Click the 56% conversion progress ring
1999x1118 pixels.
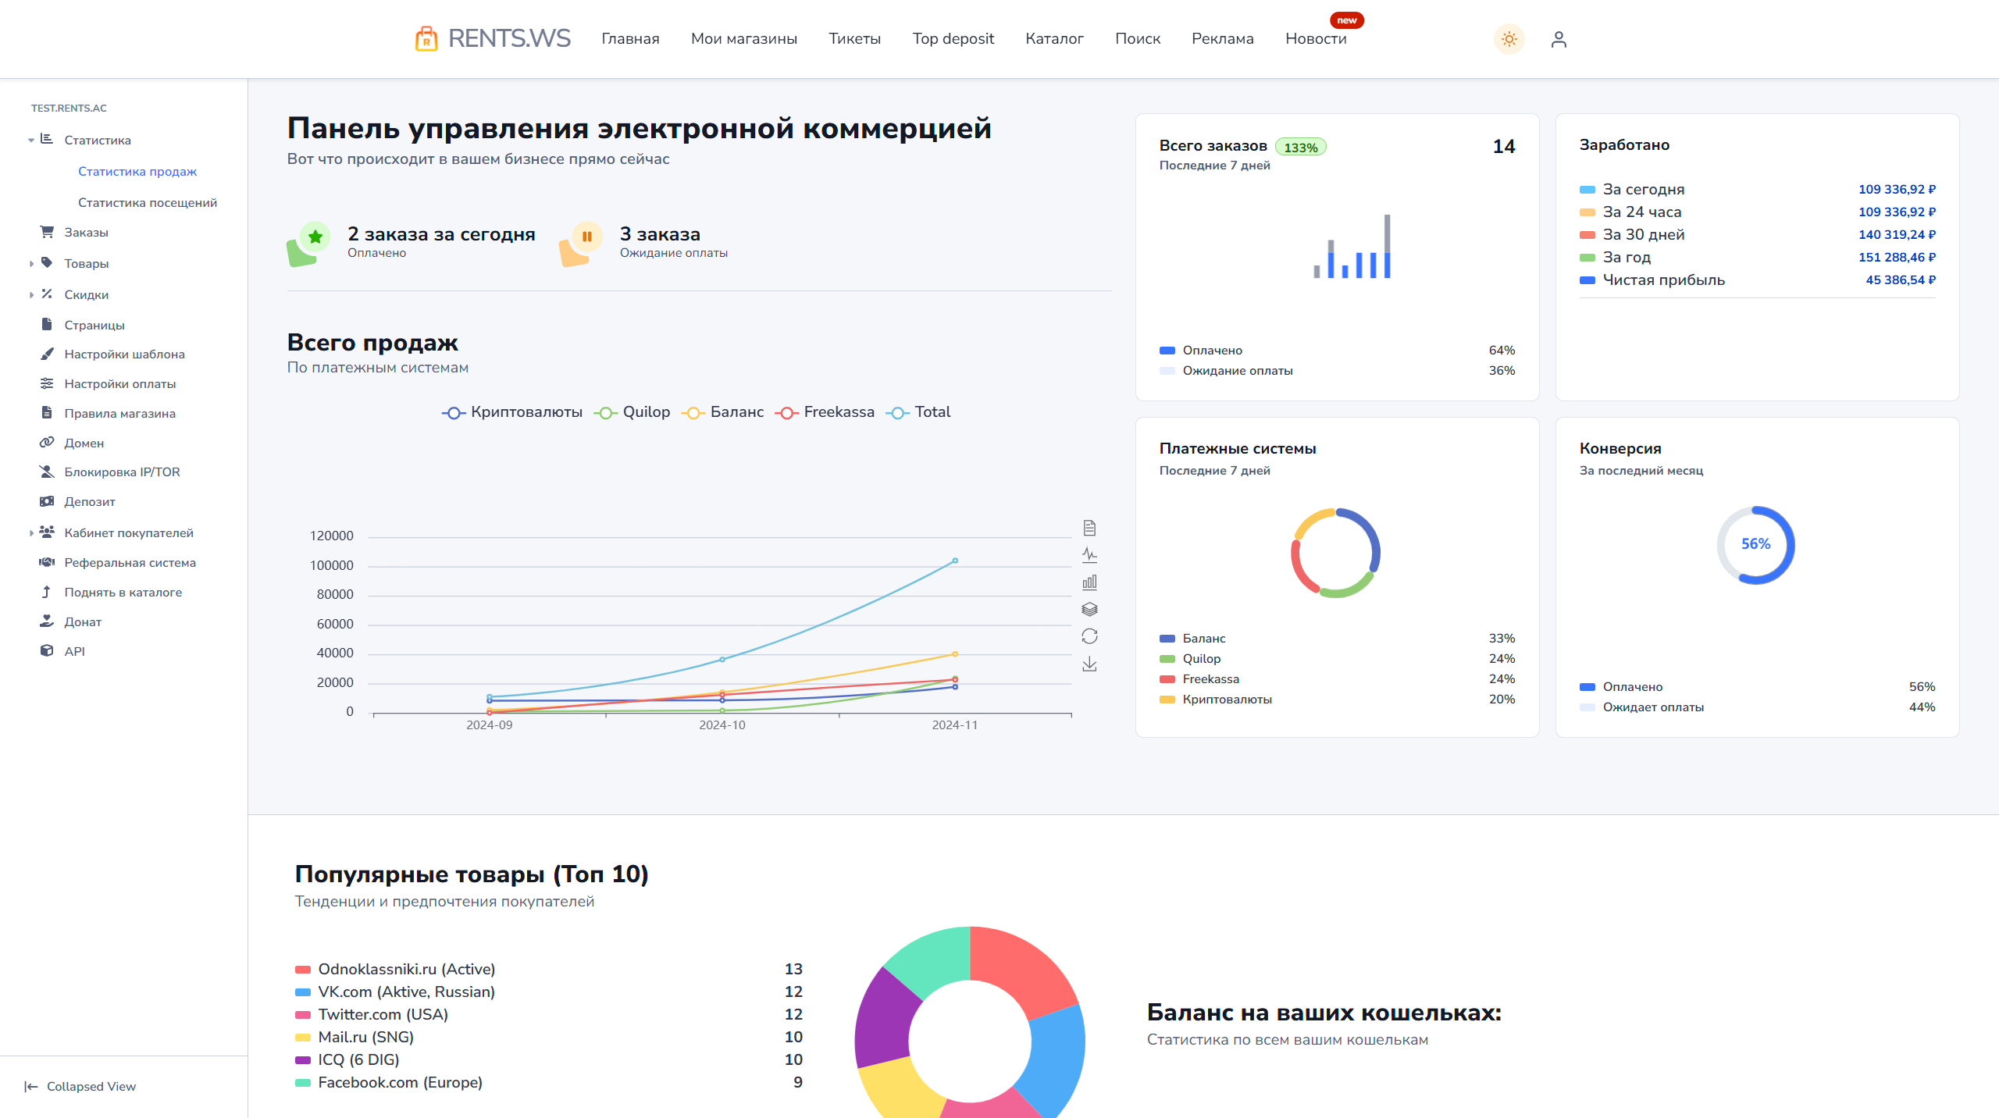(1755, 544)
